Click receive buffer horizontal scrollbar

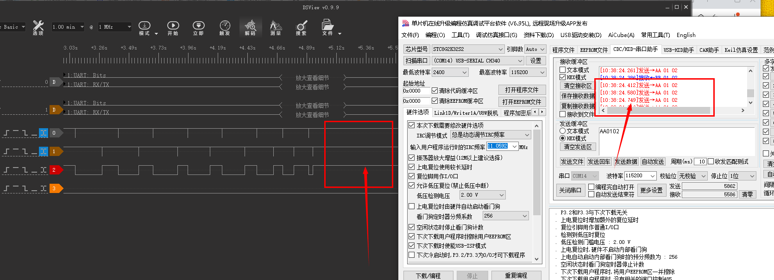click(x=673, y=111)
